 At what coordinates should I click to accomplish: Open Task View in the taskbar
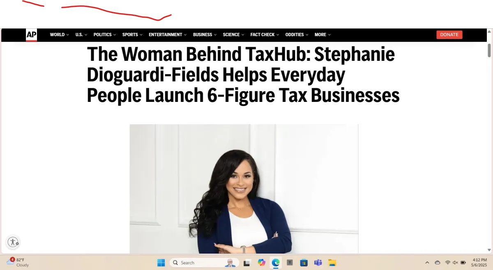coord(247,263)
